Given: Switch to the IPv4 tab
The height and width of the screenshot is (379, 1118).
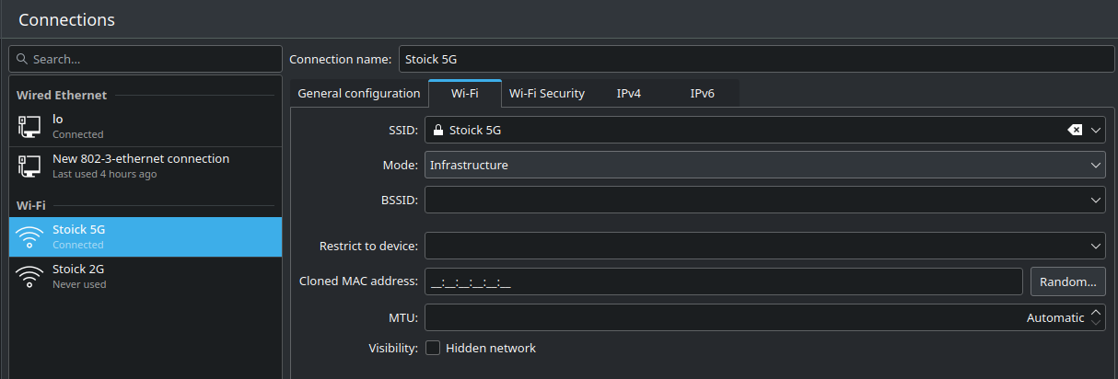Looking at the screenshot, I should pyautogui.click(x=628, y=93).
